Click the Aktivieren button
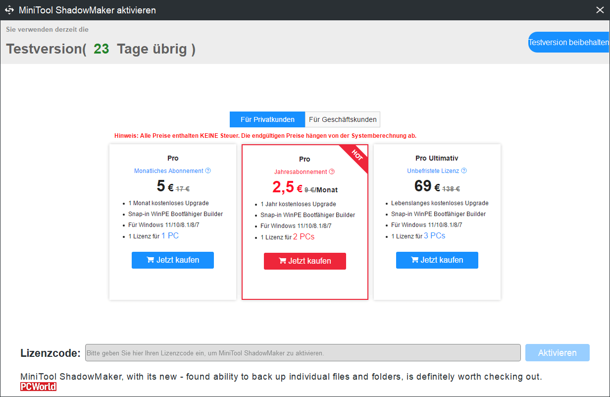610x397 pixels. 558,353
